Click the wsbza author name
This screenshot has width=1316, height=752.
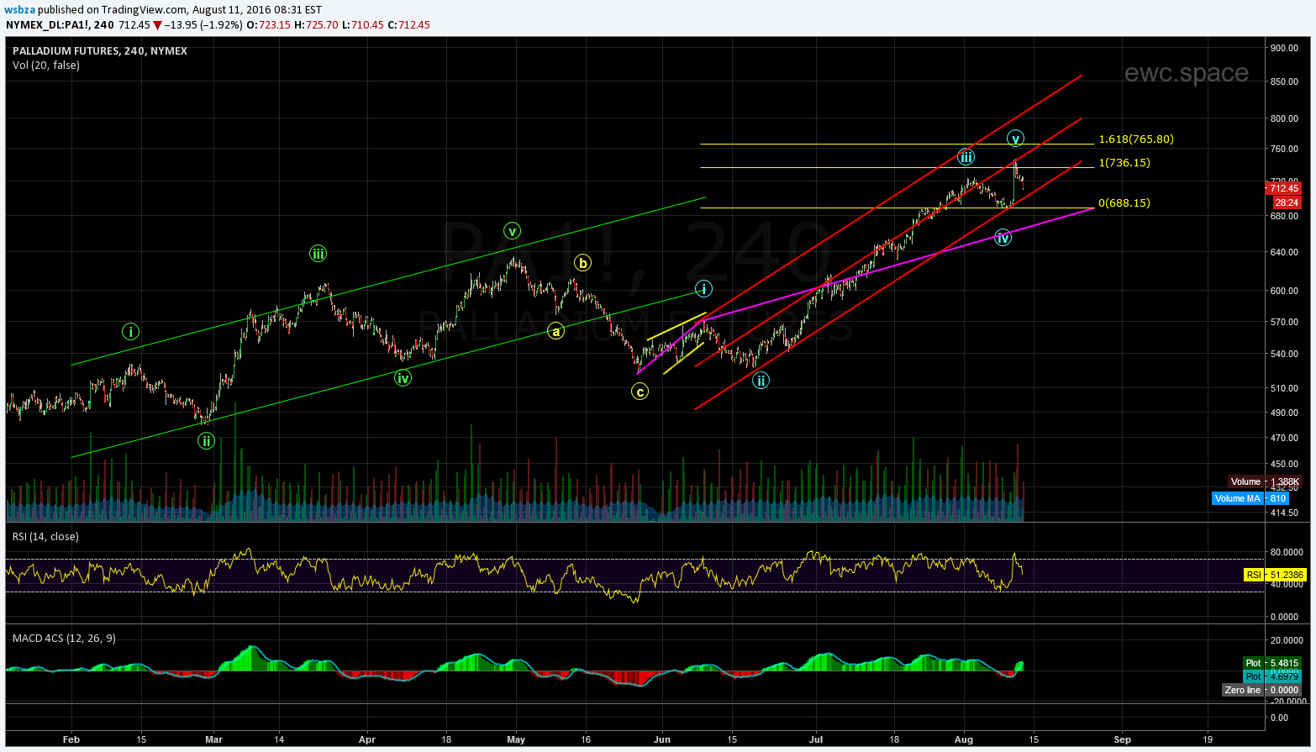click(20, 9)
